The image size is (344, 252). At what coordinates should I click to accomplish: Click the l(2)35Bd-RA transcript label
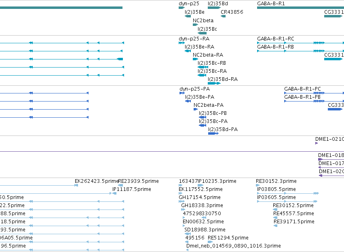click(223, 79)
